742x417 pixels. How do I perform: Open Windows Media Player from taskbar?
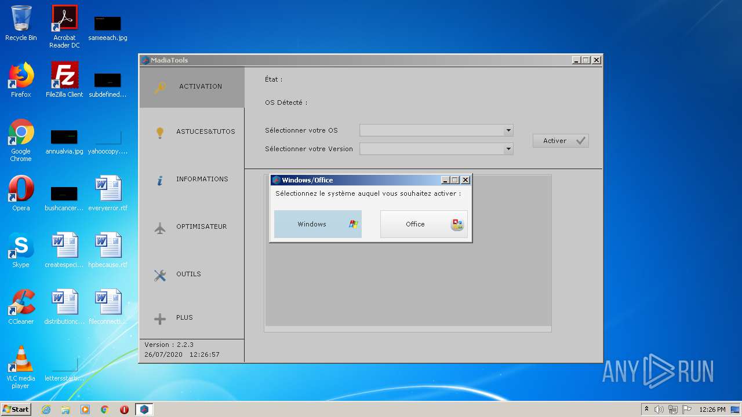(x=85, y=409)
